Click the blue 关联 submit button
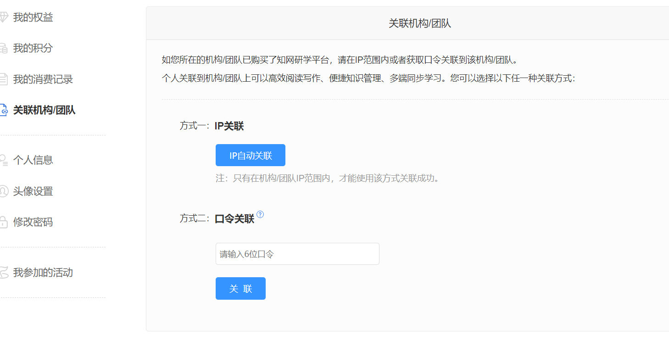 point(240,289)
